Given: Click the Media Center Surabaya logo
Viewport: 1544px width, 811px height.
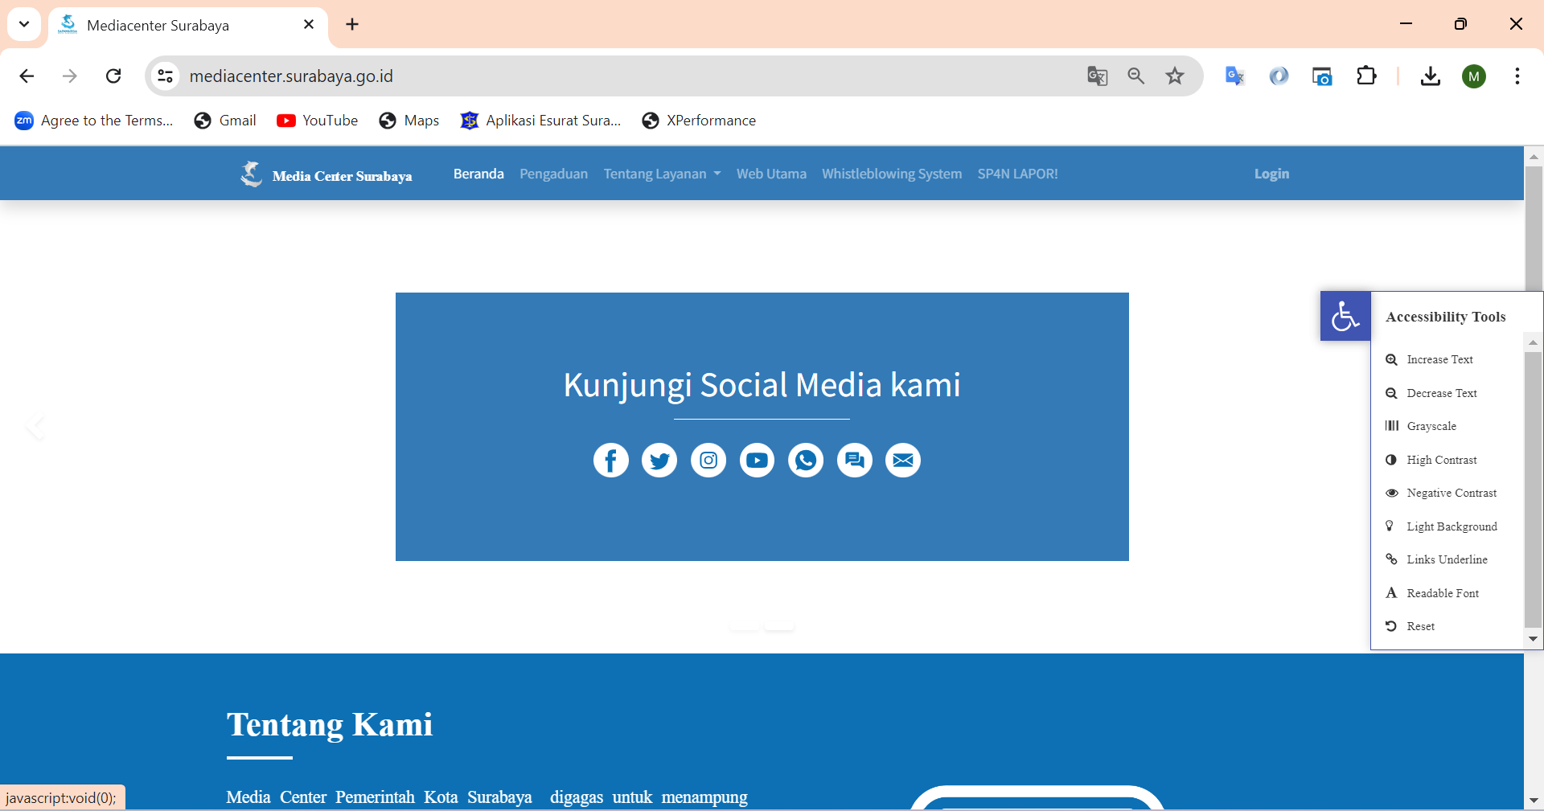Looking at the screenshot, I should (326, 174).
